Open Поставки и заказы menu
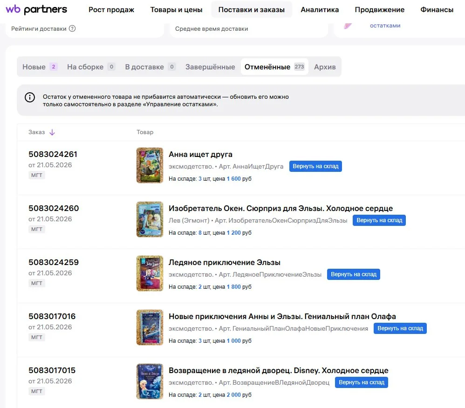This screenshot has width=465, height=408. (252, 9)
